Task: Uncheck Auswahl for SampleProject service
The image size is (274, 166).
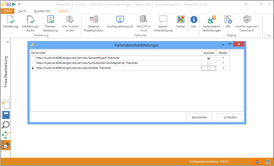Action: (209, 58)
